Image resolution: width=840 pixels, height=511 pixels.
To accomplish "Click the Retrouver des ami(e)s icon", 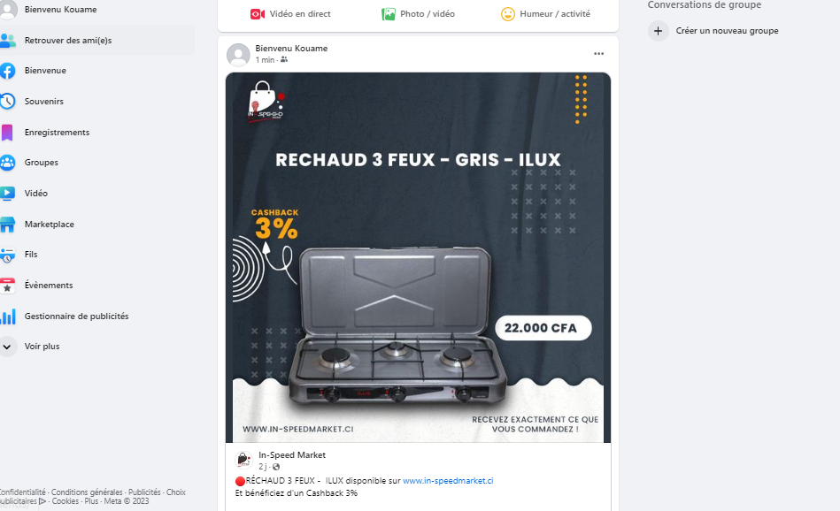I will [x=7, y=40].
